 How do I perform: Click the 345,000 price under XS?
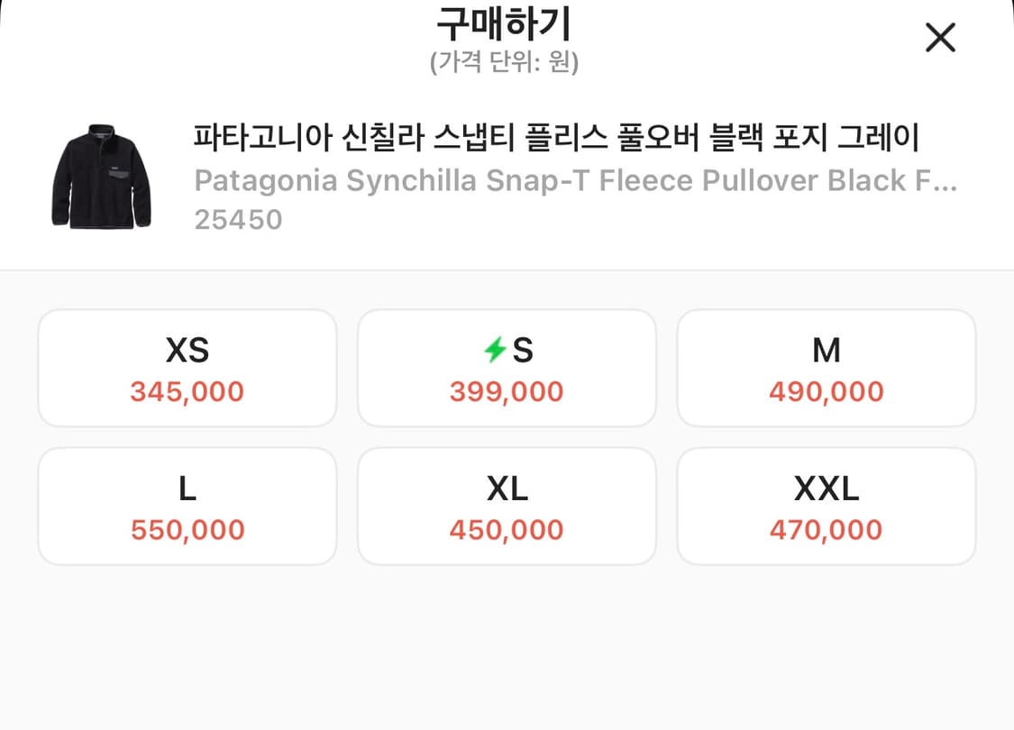click(x=187, y=392)
